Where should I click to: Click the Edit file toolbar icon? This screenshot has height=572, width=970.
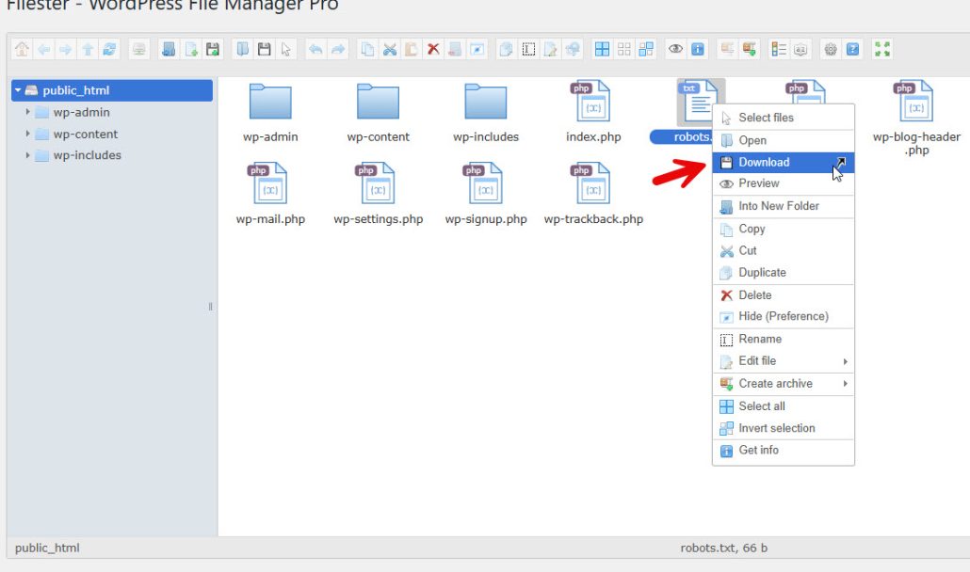[551, 50]
